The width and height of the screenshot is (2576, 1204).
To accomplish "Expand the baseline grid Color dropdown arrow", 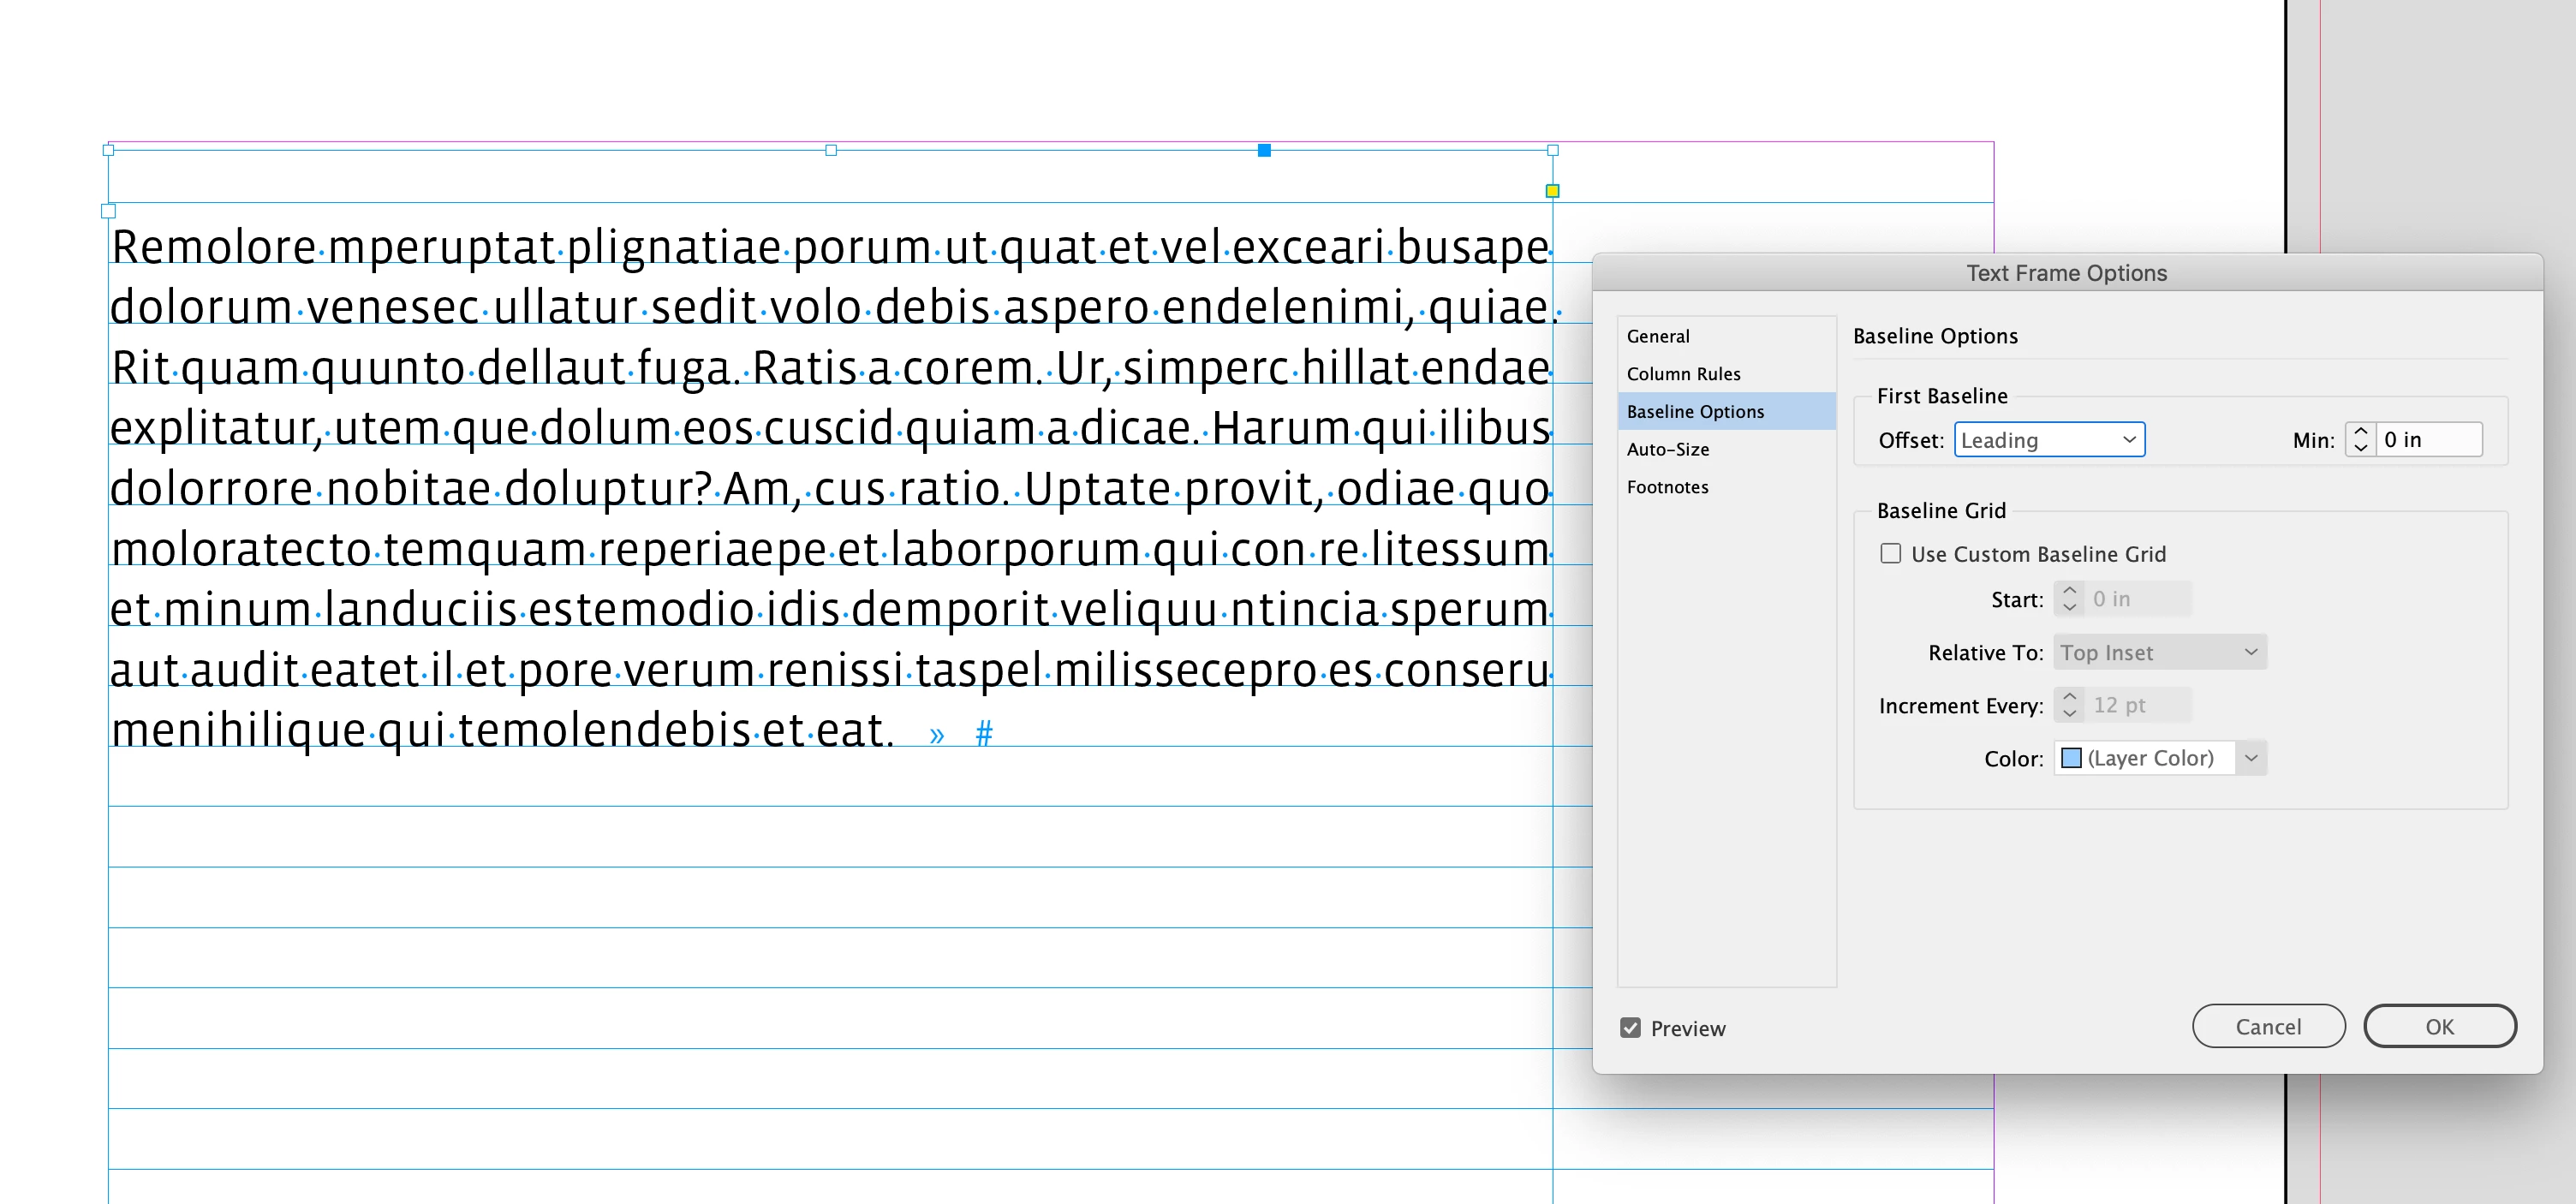I will 2251,759.
